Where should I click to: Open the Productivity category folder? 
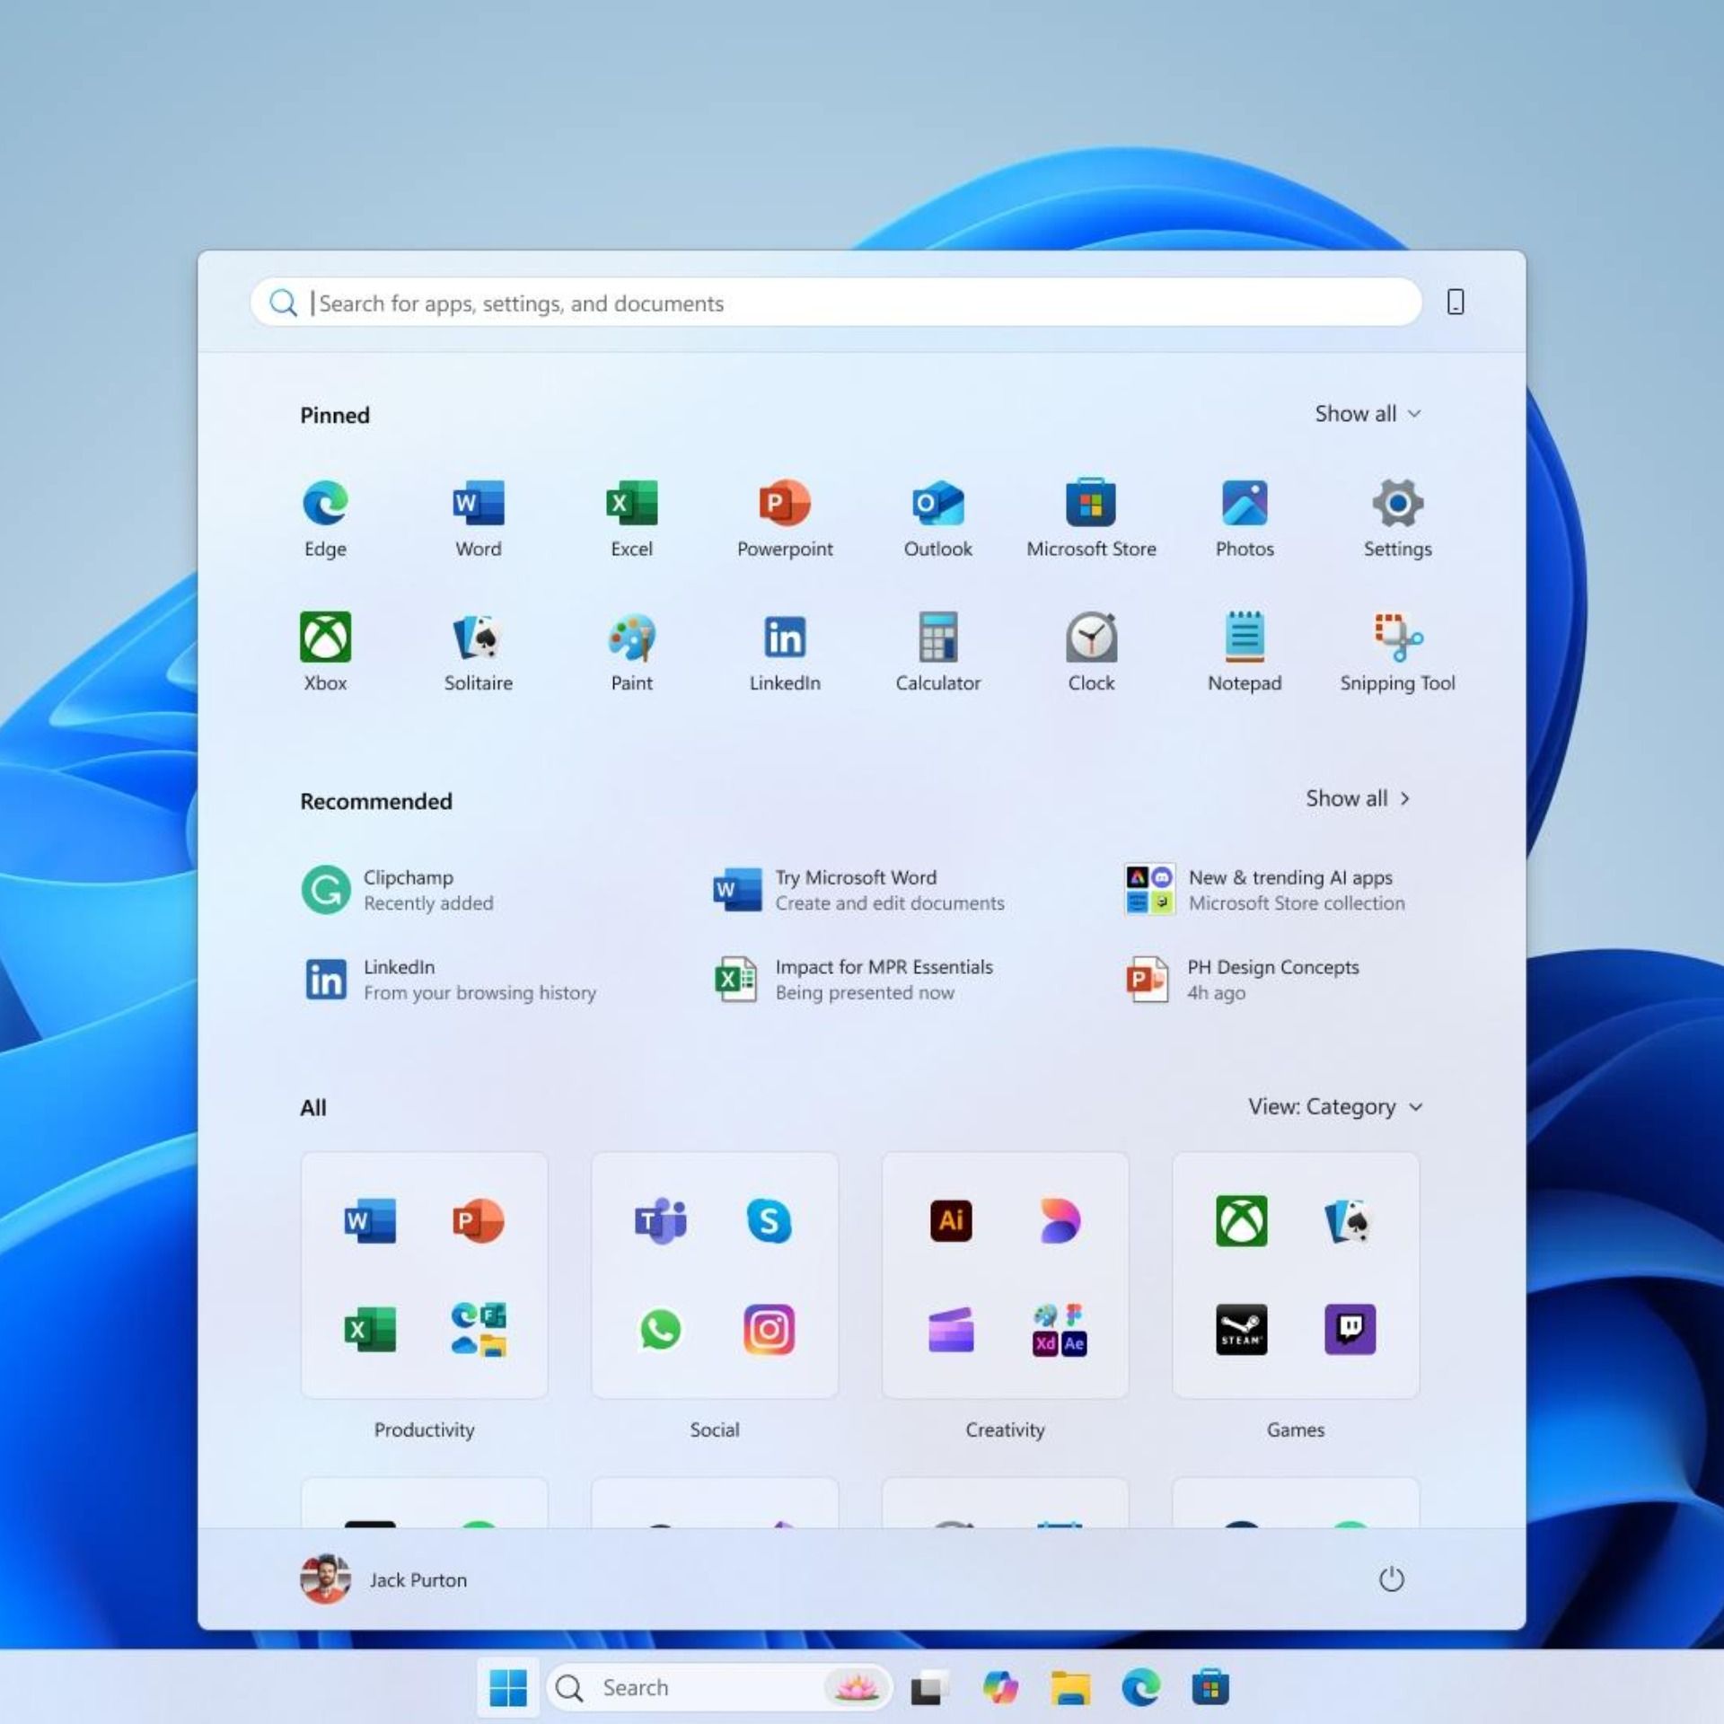tap(424, 1275)
